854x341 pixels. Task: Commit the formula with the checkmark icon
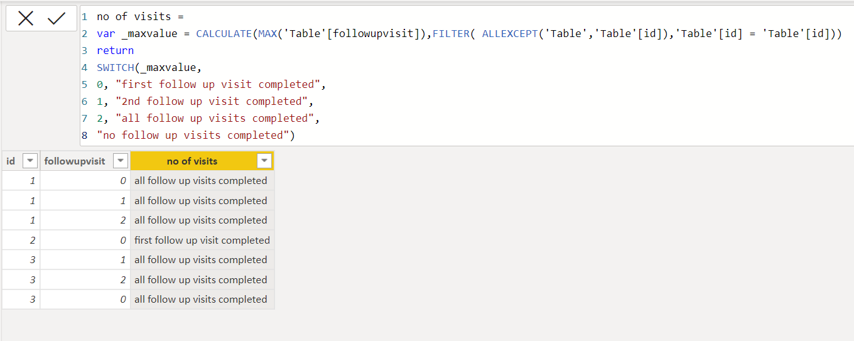click(57, 19)
